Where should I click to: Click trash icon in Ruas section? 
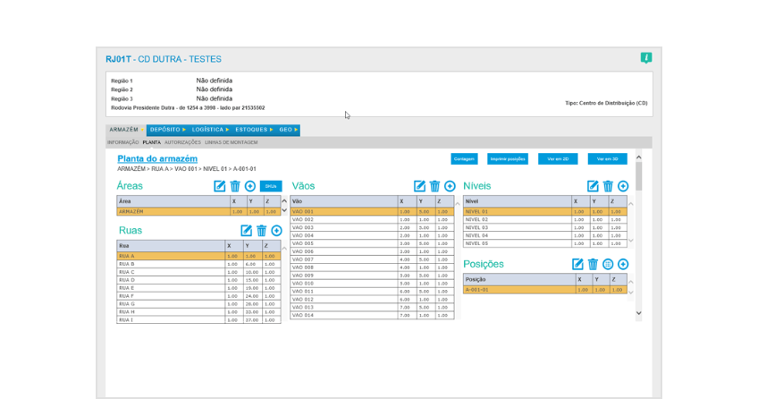[261, 231]
